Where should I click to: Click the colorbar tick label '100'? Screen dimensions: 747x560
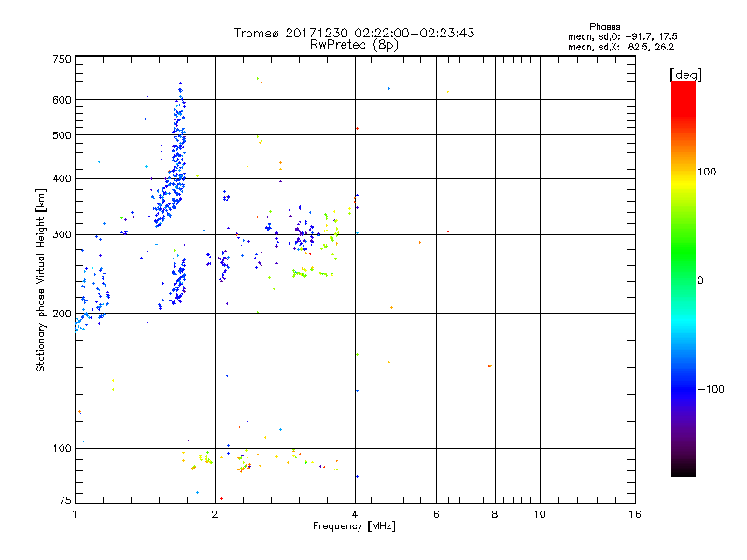[707, 172]
